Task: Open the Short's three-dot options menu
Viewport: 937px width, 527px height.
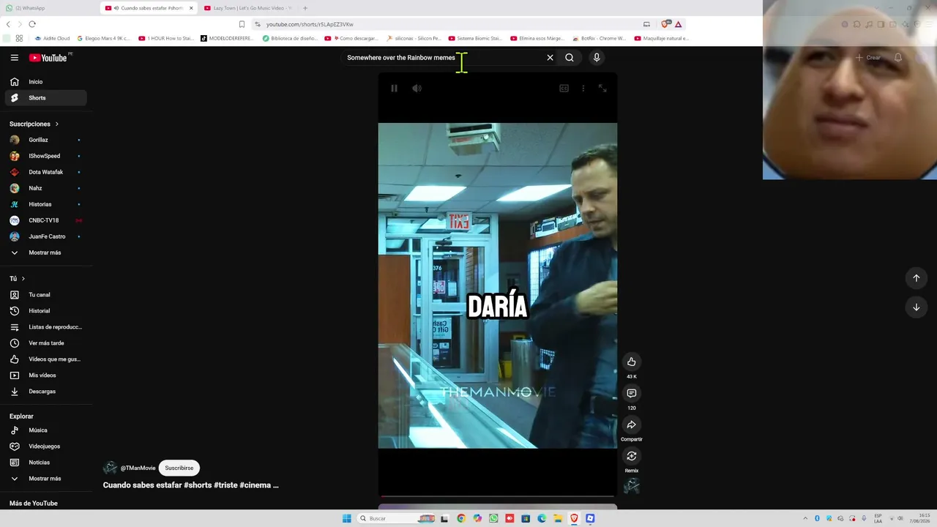Action: click(583, 89)
